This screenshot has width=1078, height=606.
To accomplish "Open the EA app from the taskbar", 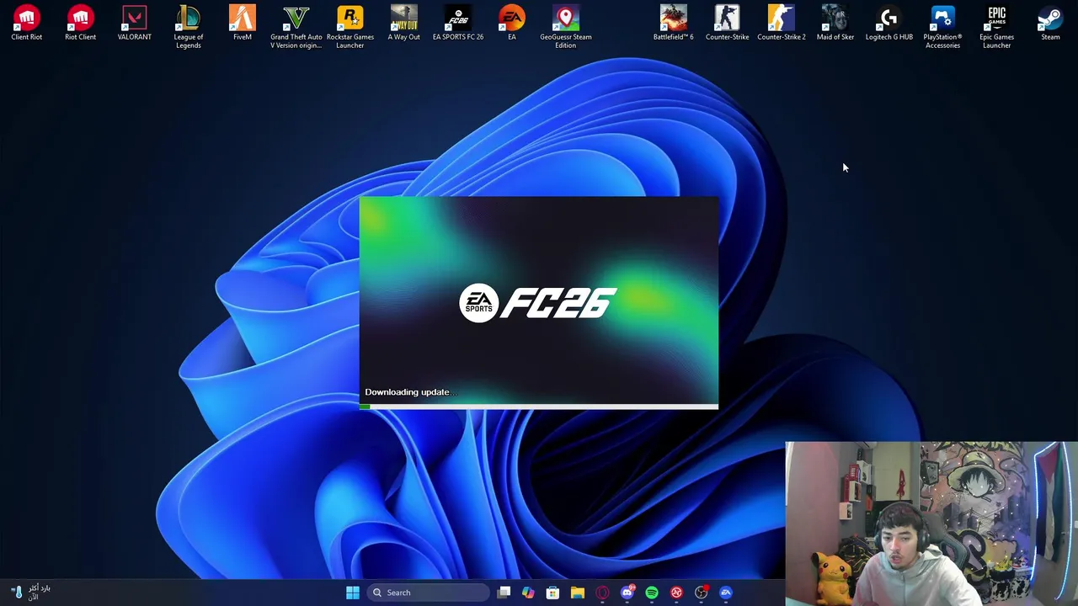I will [x=726, y=593].
